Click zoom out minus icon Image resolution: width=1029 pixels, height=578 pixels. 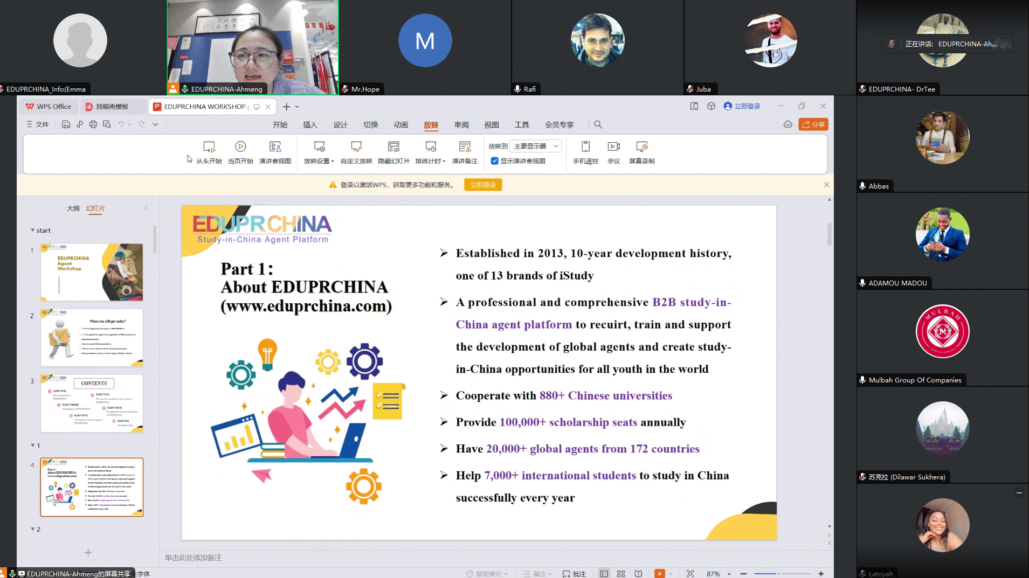tap(743, 574)
